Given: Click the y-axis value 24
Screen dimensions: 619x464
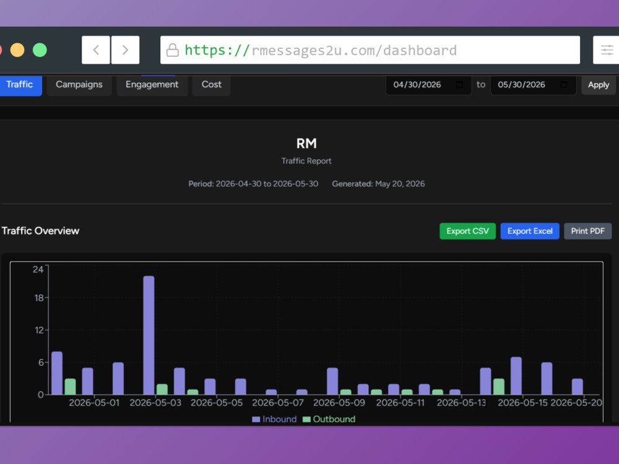Looking at the screenshot, I should coord(38,270).
